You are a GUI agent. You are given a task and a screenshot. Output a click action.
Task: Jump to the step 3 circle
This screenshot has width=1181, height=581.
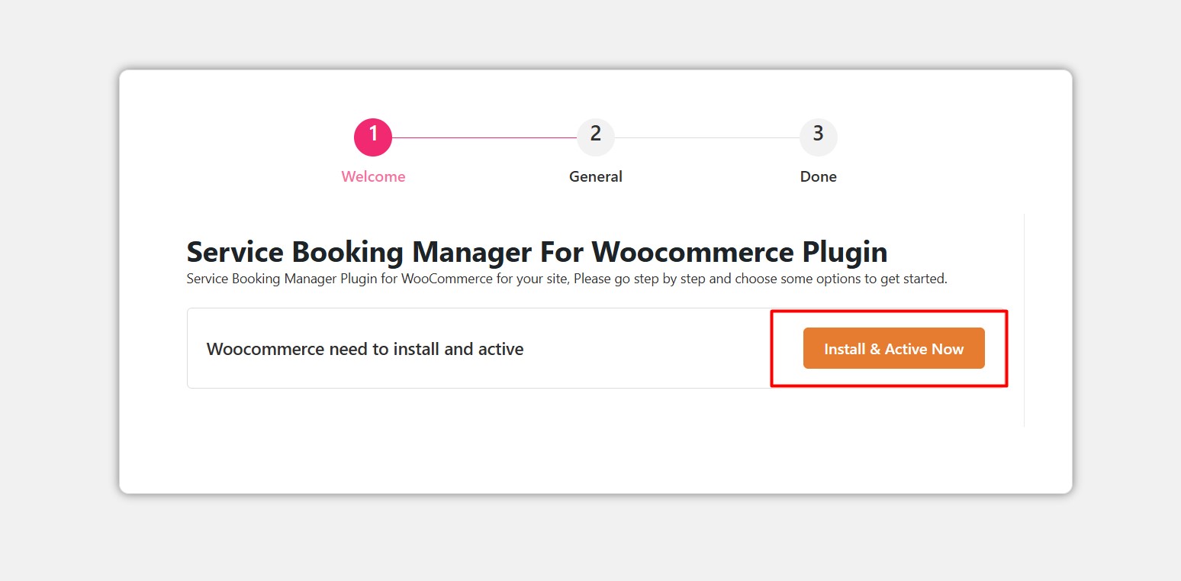(818, 137)
